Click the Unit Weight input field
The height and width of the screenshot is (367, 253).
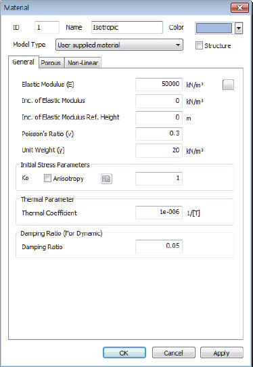(159, 150)
